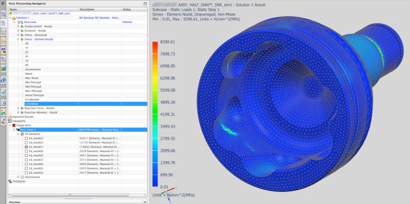Expand Rotation - Nodal results
Image resolution: width=410 pixels, height=204 pixels.
(x=18, y=31)
